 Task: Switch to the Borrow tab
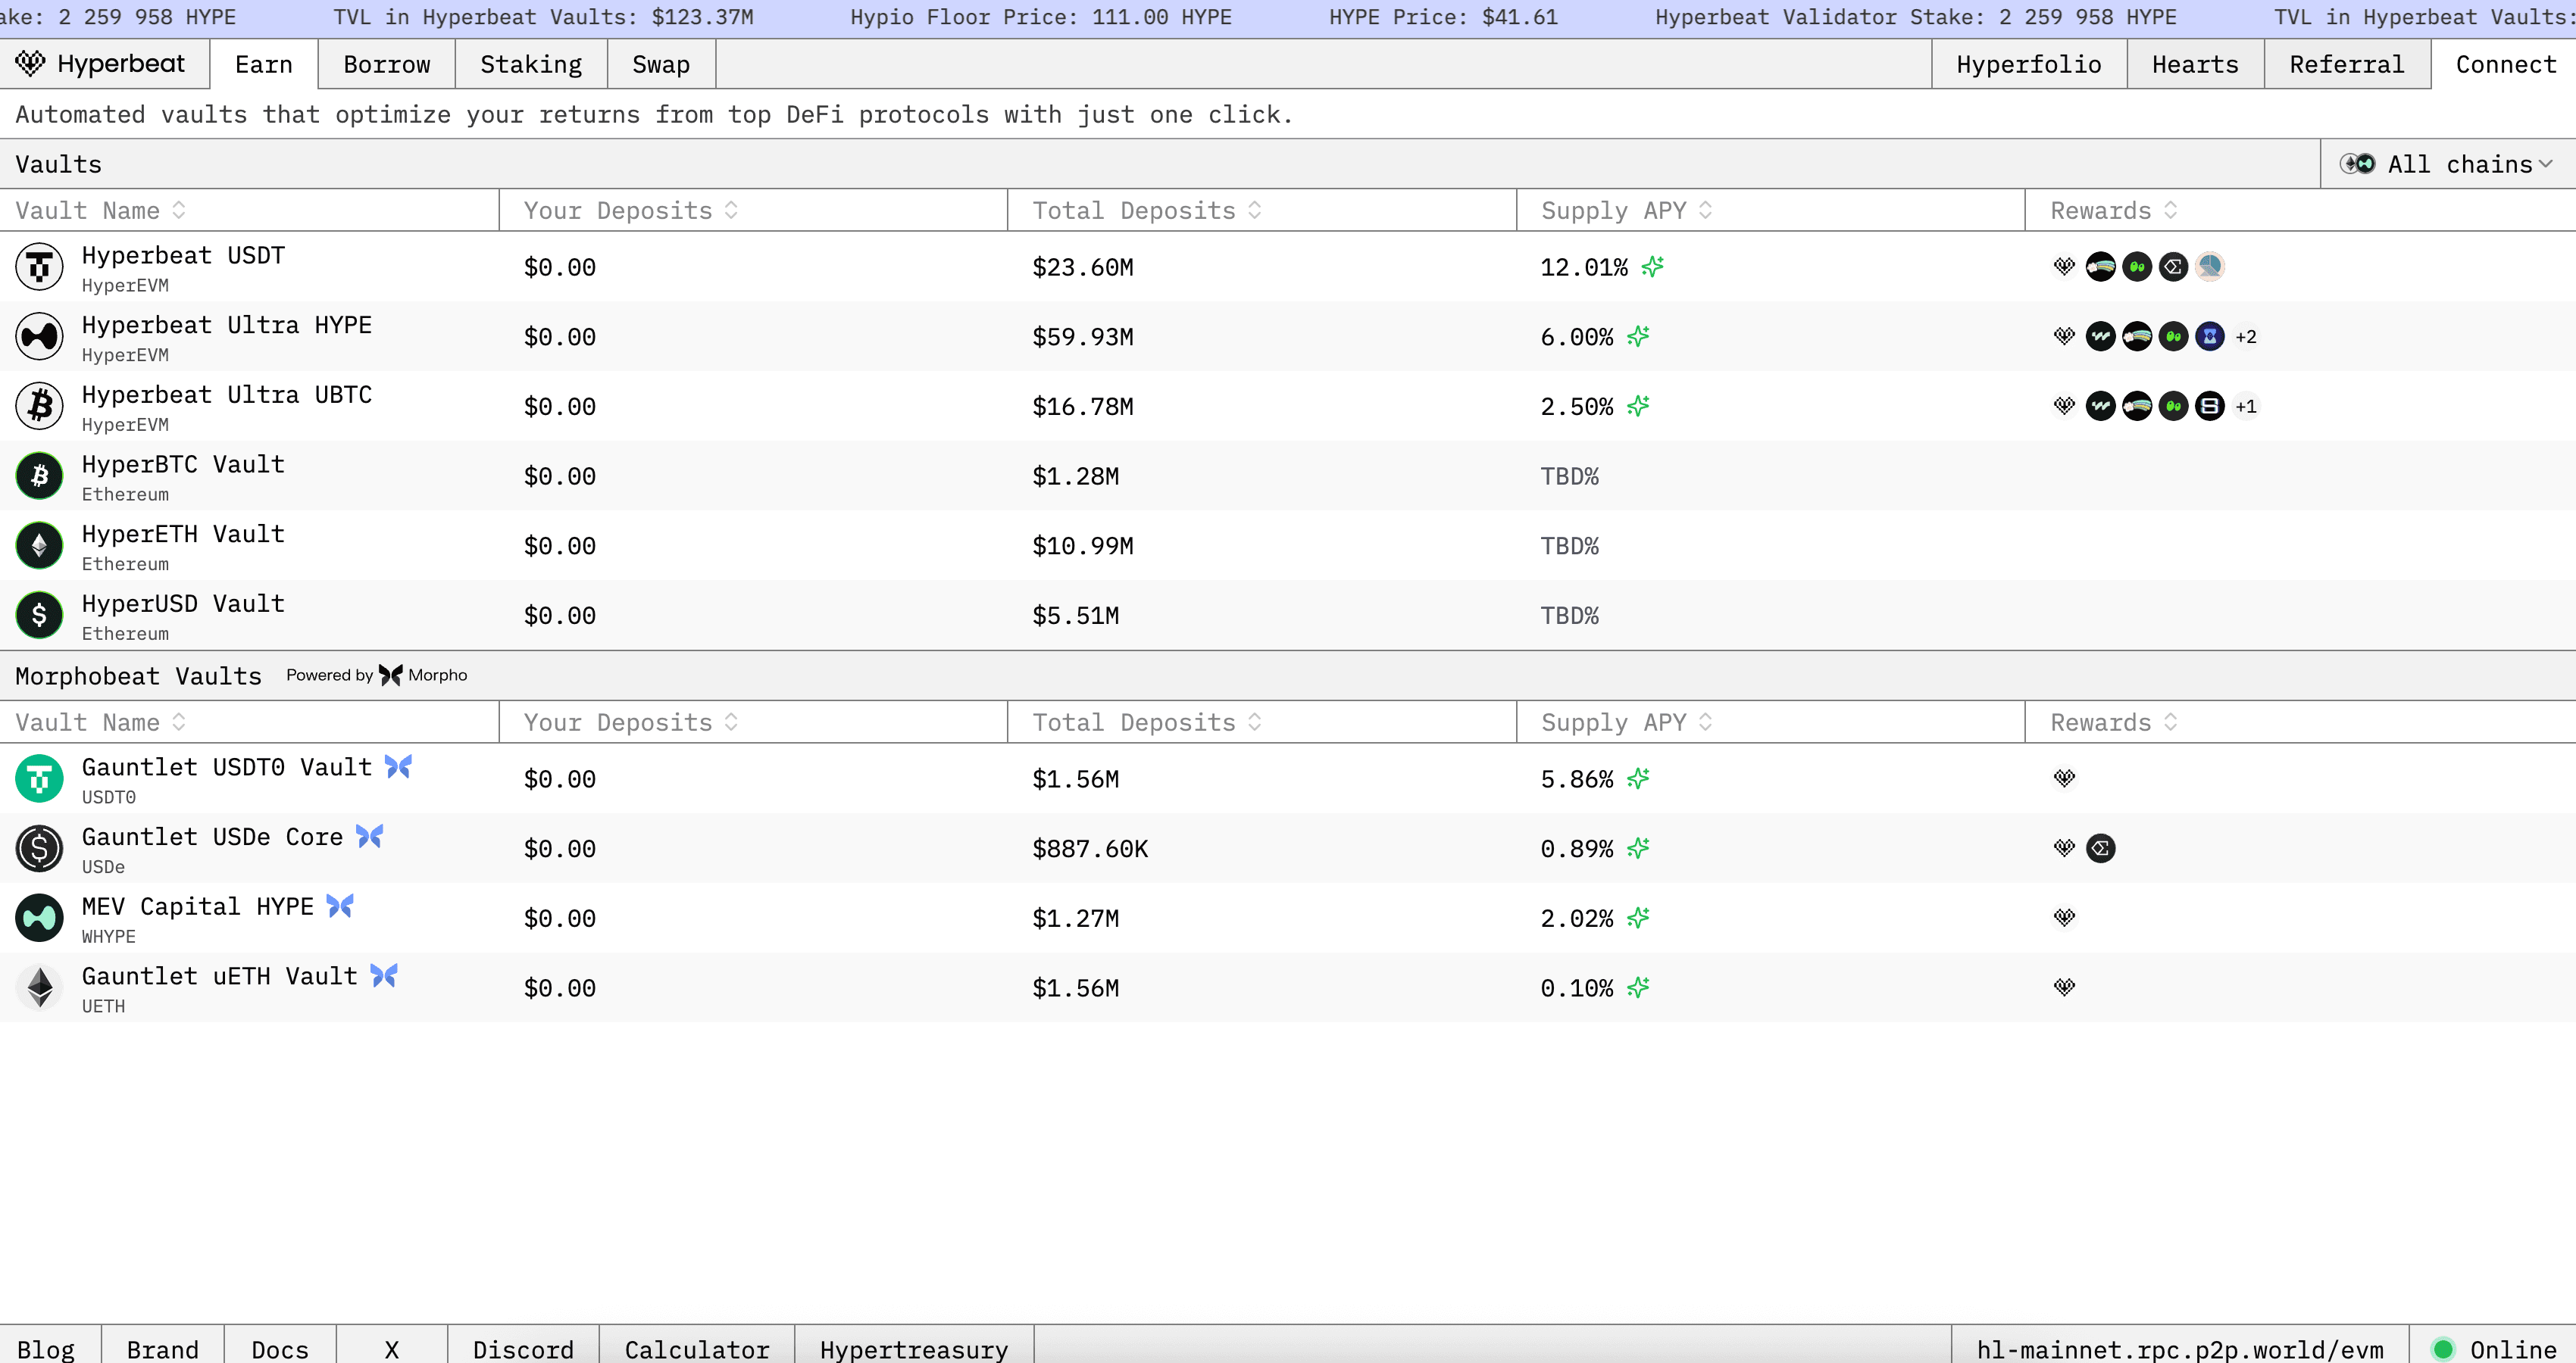pyautogui.click(x=386, y=64)
